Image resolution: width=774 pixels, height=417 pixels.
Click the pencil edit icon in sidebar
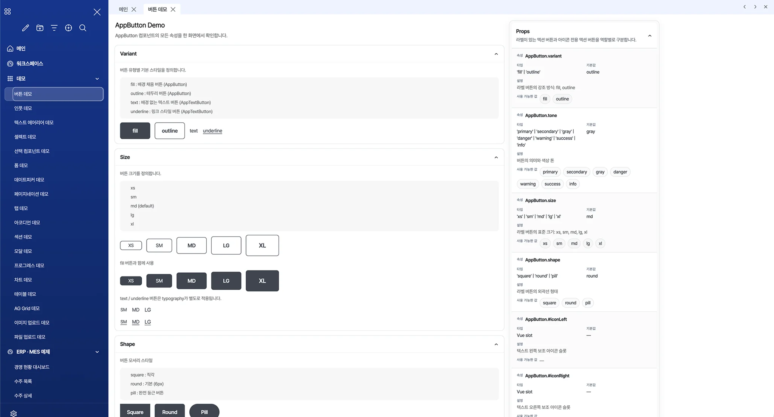tap(25, 28)
